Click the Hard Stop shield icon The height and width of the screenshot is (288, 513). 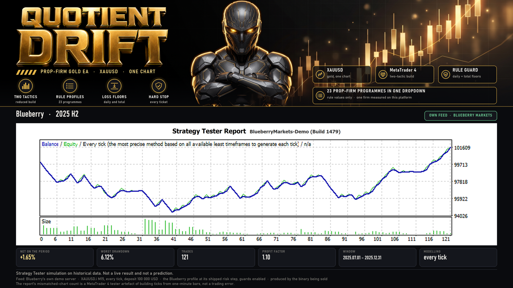tap(159, 86)
